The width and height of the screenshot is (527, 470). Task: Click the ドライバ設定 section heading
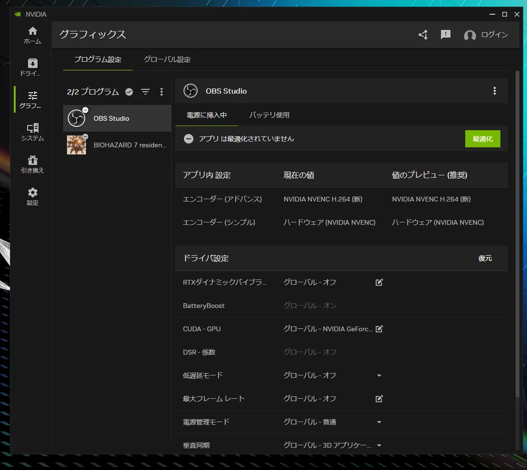coord(206,258)
